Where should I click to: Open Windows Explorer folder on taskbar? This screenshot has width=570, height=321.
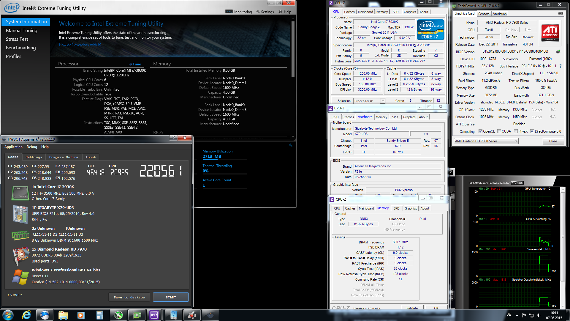click(63, 315)
